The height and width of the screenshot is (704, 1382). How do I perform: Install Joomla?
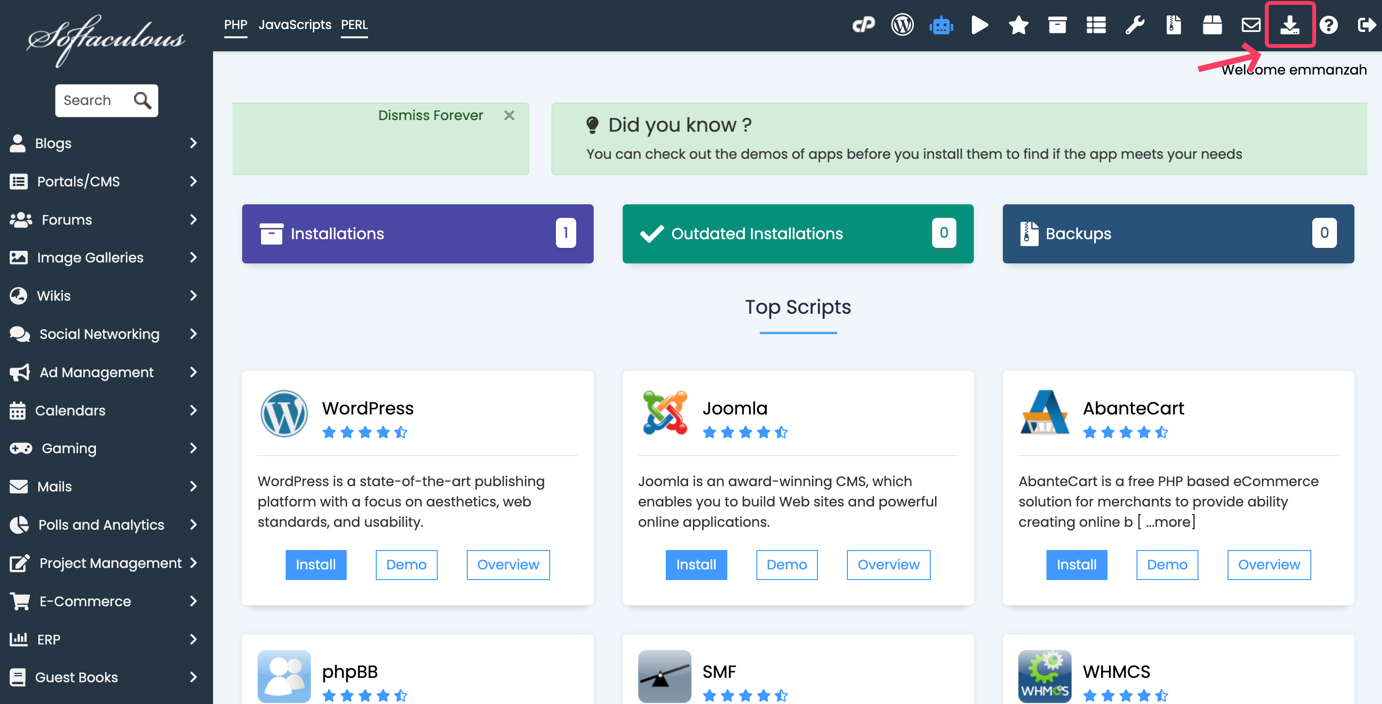696,565
